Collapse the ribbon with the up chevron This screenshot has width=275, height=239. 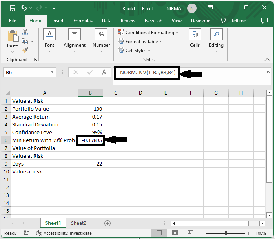267,60
